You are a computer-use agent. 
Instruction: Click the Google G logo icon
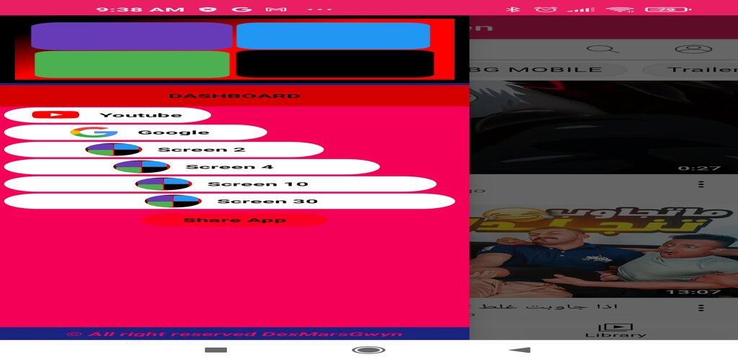94,132
